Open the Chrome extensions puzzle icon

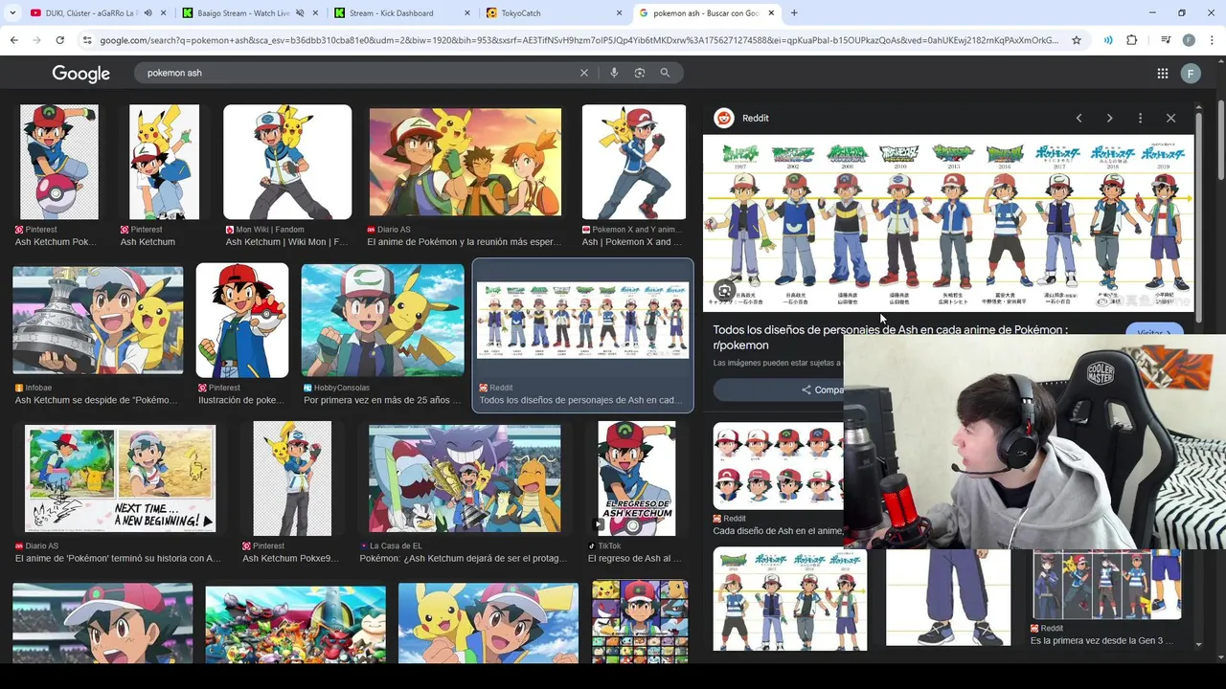tap(1131, 40)
